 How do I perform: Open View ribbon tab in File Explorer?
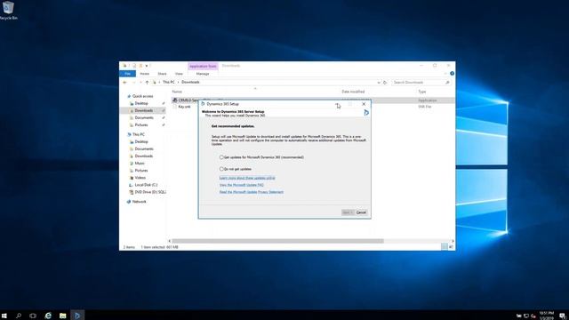coord(179,74)
